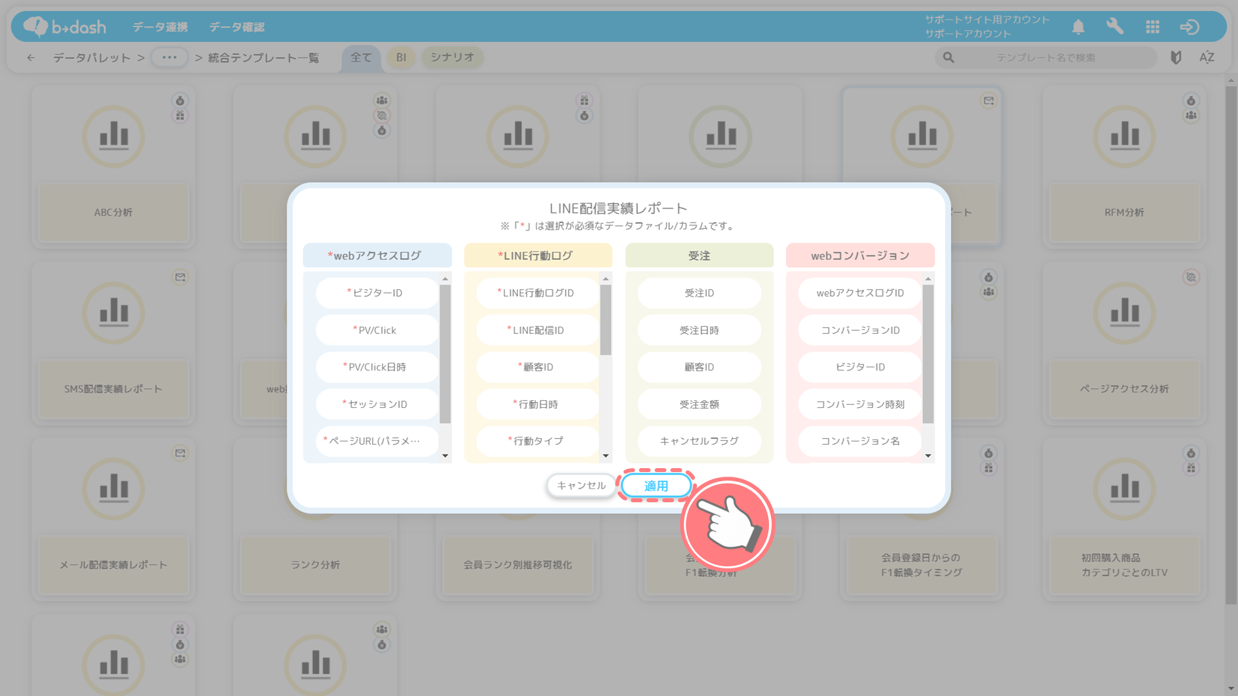
Task: Click the up arrow of LINE行動ログ scrollbar
Action: point(606,279)
